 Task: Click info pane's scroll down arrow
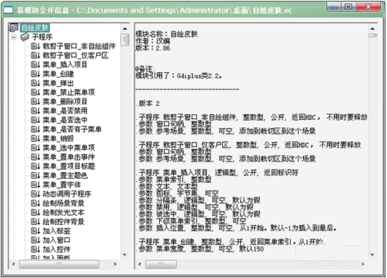(372, 255)
